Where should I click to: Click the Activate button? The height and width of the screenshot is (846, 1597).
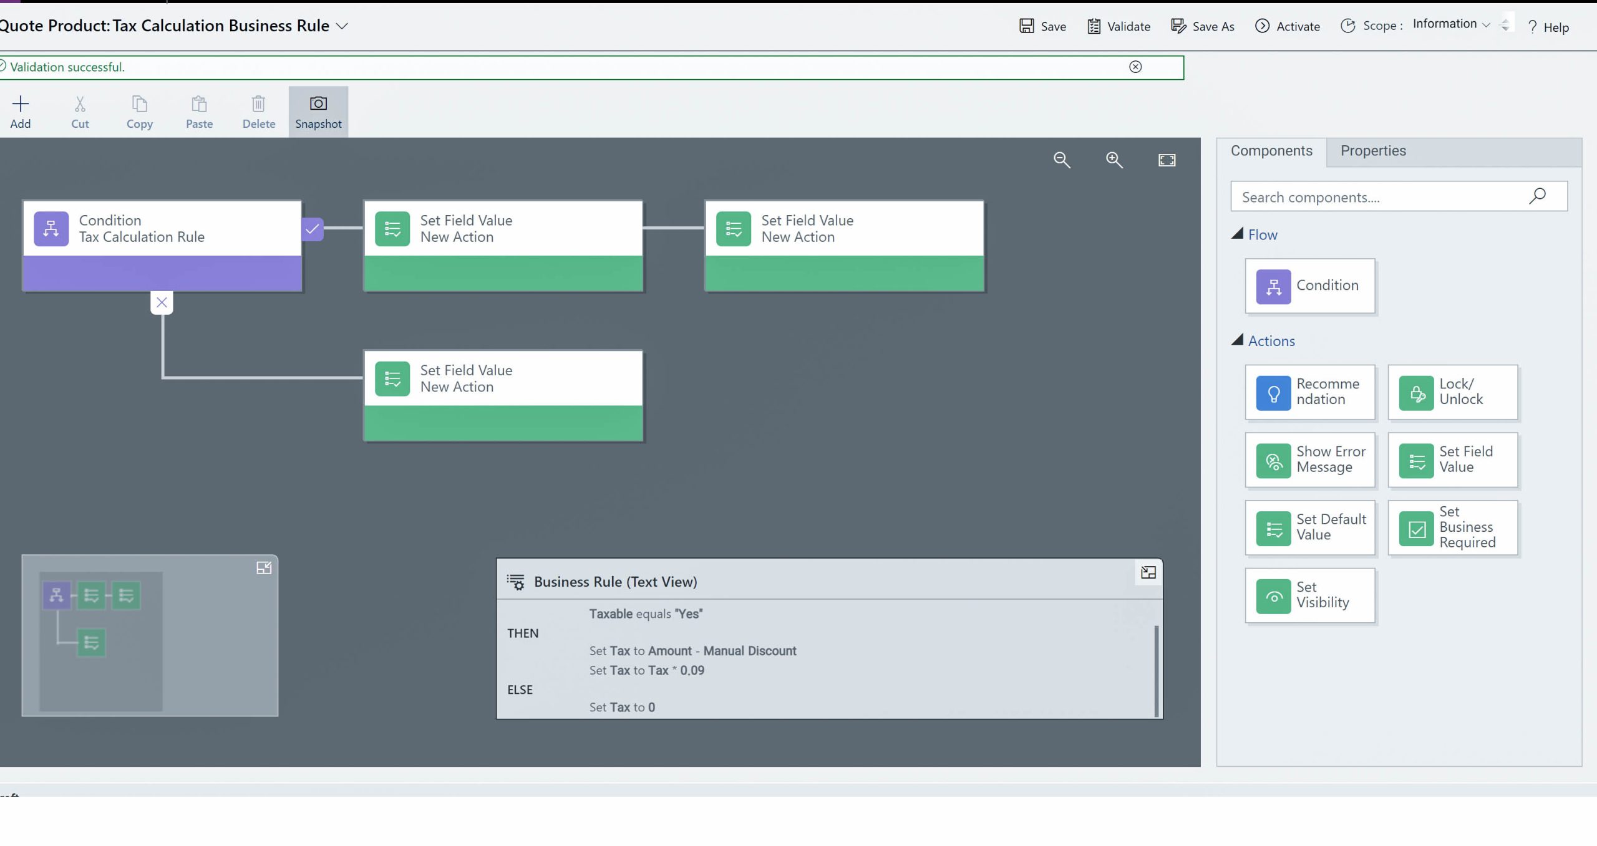click(x=1288, y=26)
